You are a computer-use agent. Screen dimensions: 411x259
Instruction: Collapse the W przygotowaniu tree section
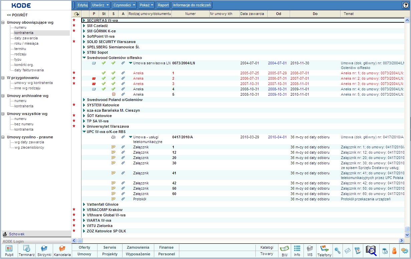click(3, 78)
